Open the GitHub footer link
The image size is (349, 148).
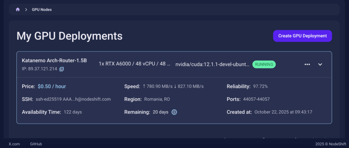click(36, 144)
